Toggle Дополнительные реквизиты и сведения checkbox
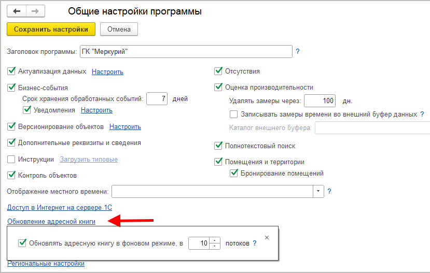Image resolution: width=430 pixels, height=273 pixels. coord(11,142)
